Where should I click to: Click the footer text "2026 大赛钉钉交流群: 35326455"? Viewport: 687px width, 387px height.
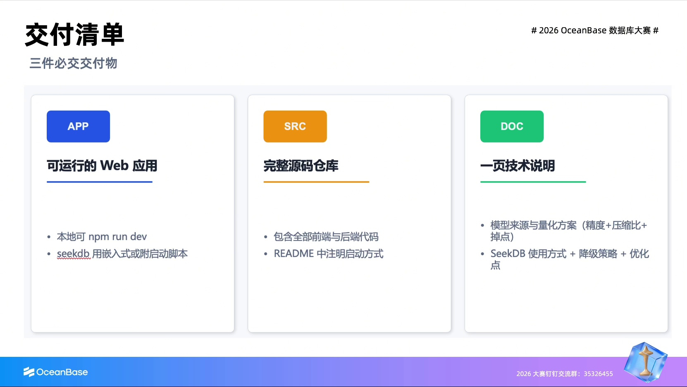tap(565, 374)
